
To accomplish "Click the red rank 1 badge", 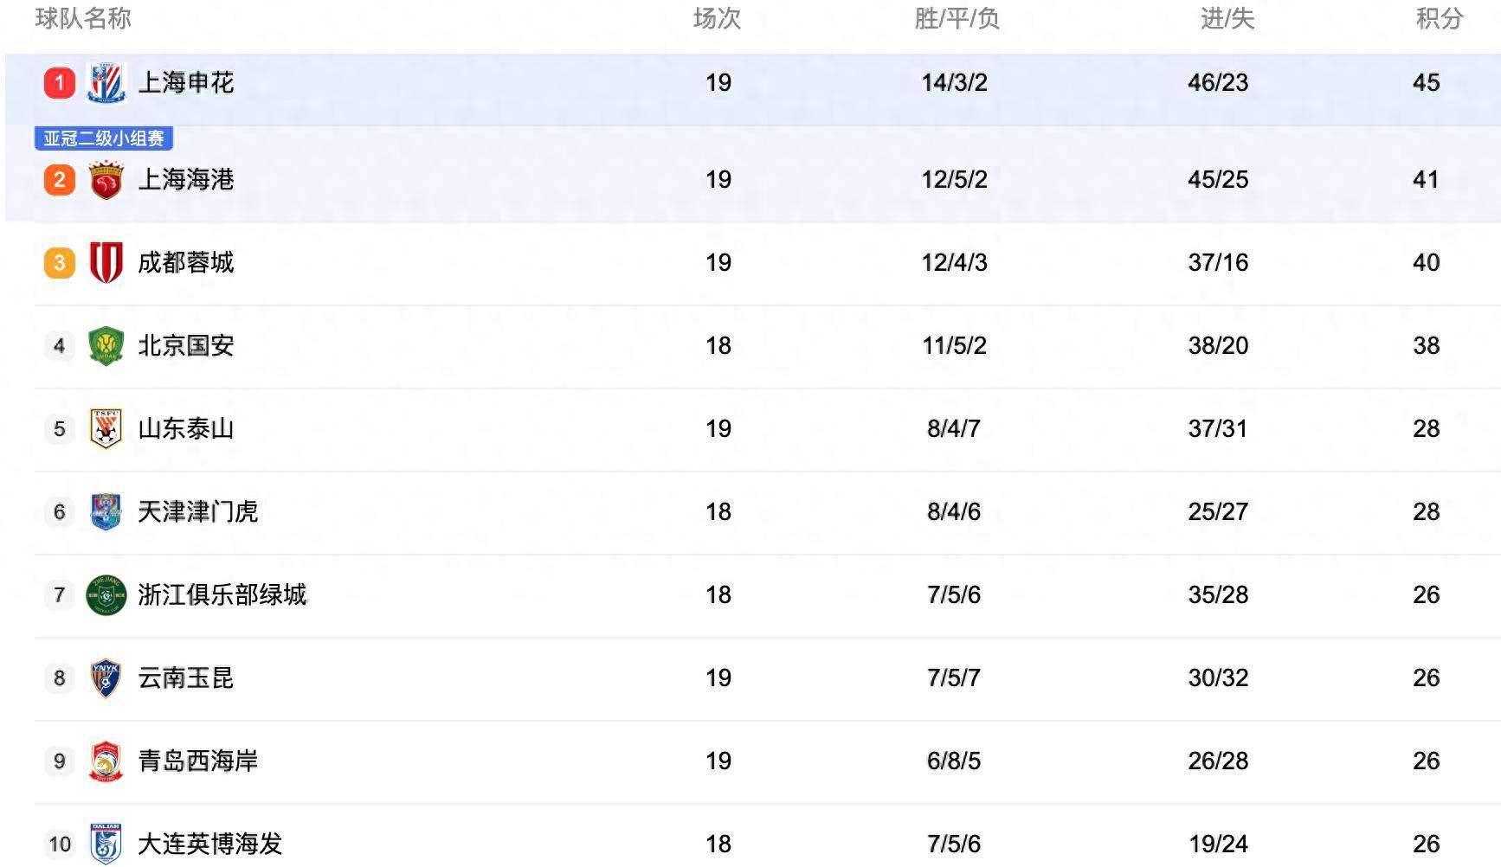I will [60, 83].
